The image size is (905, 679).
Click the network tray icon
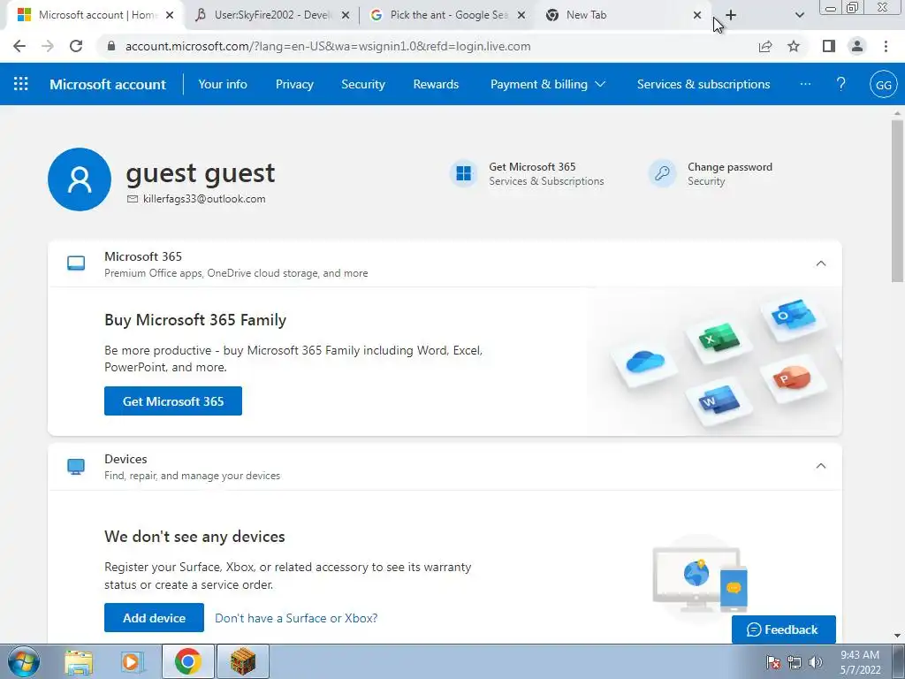795,662
